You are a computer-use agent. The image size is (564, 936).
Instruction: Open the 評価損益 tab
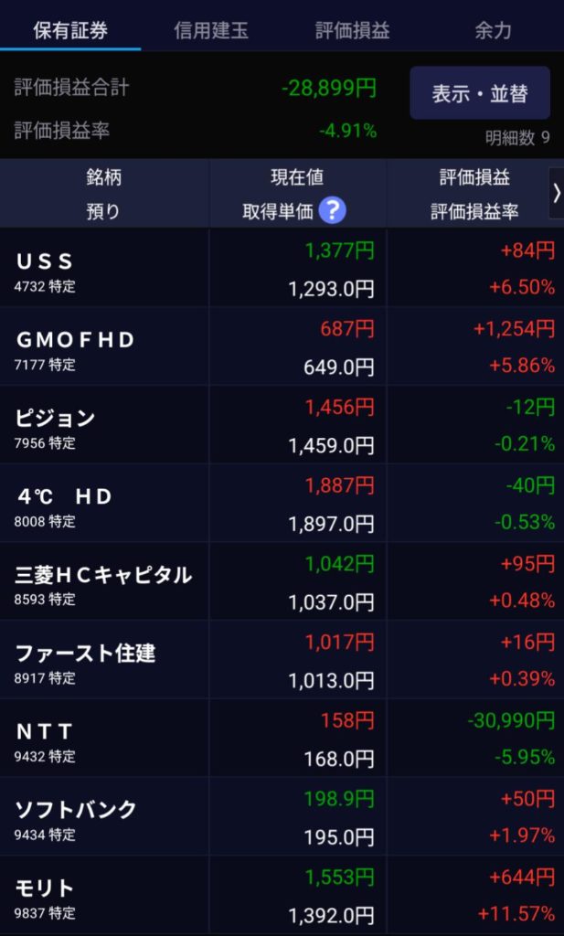[x=353, y=30]
